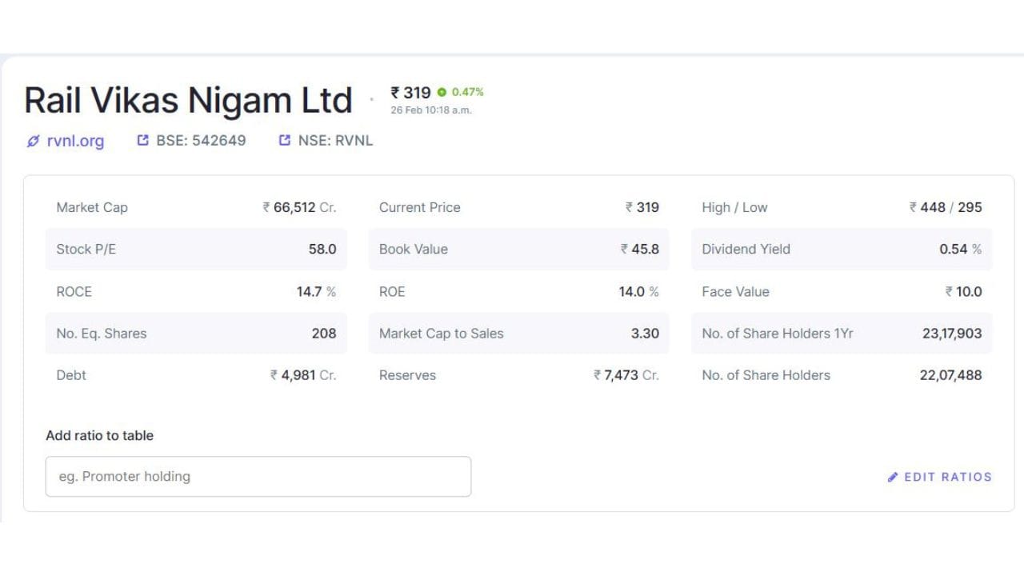Viewport: 1024px width, 576px height.
Task: Select the Stock P/E ratio label
Action: click(86, 249)
